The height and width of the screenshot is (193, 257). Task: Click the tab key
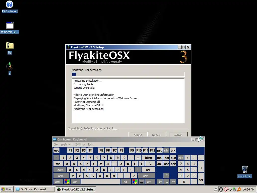click(58, 164)
